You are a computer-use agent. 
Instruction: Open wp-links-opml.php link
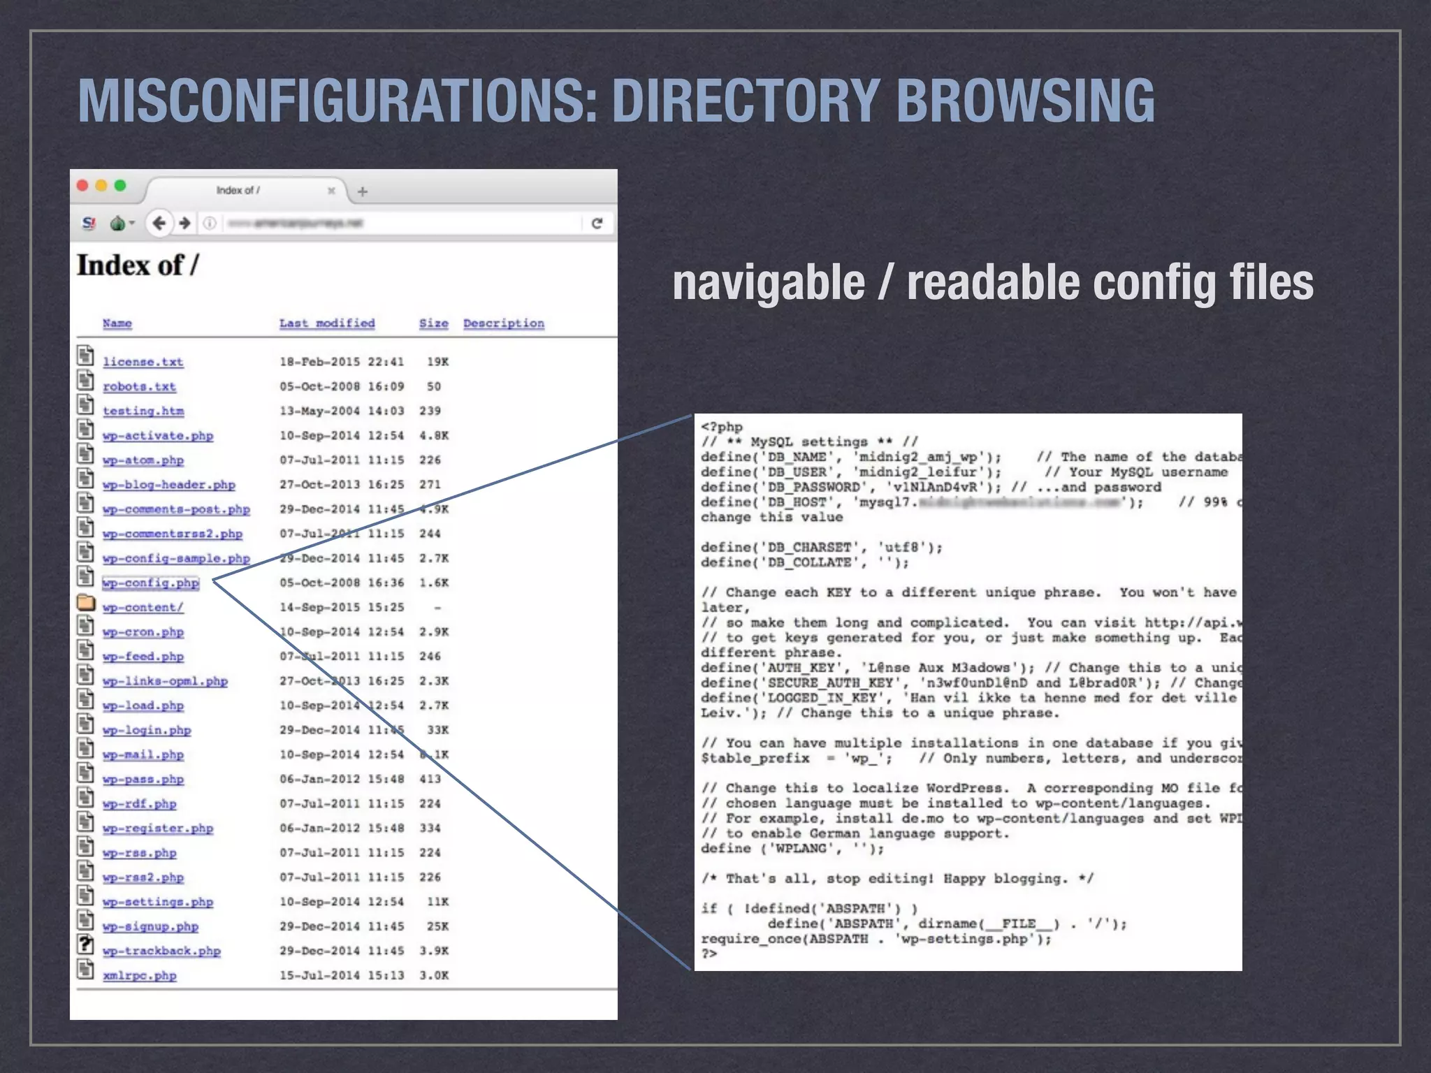click(x=165, y=681)
